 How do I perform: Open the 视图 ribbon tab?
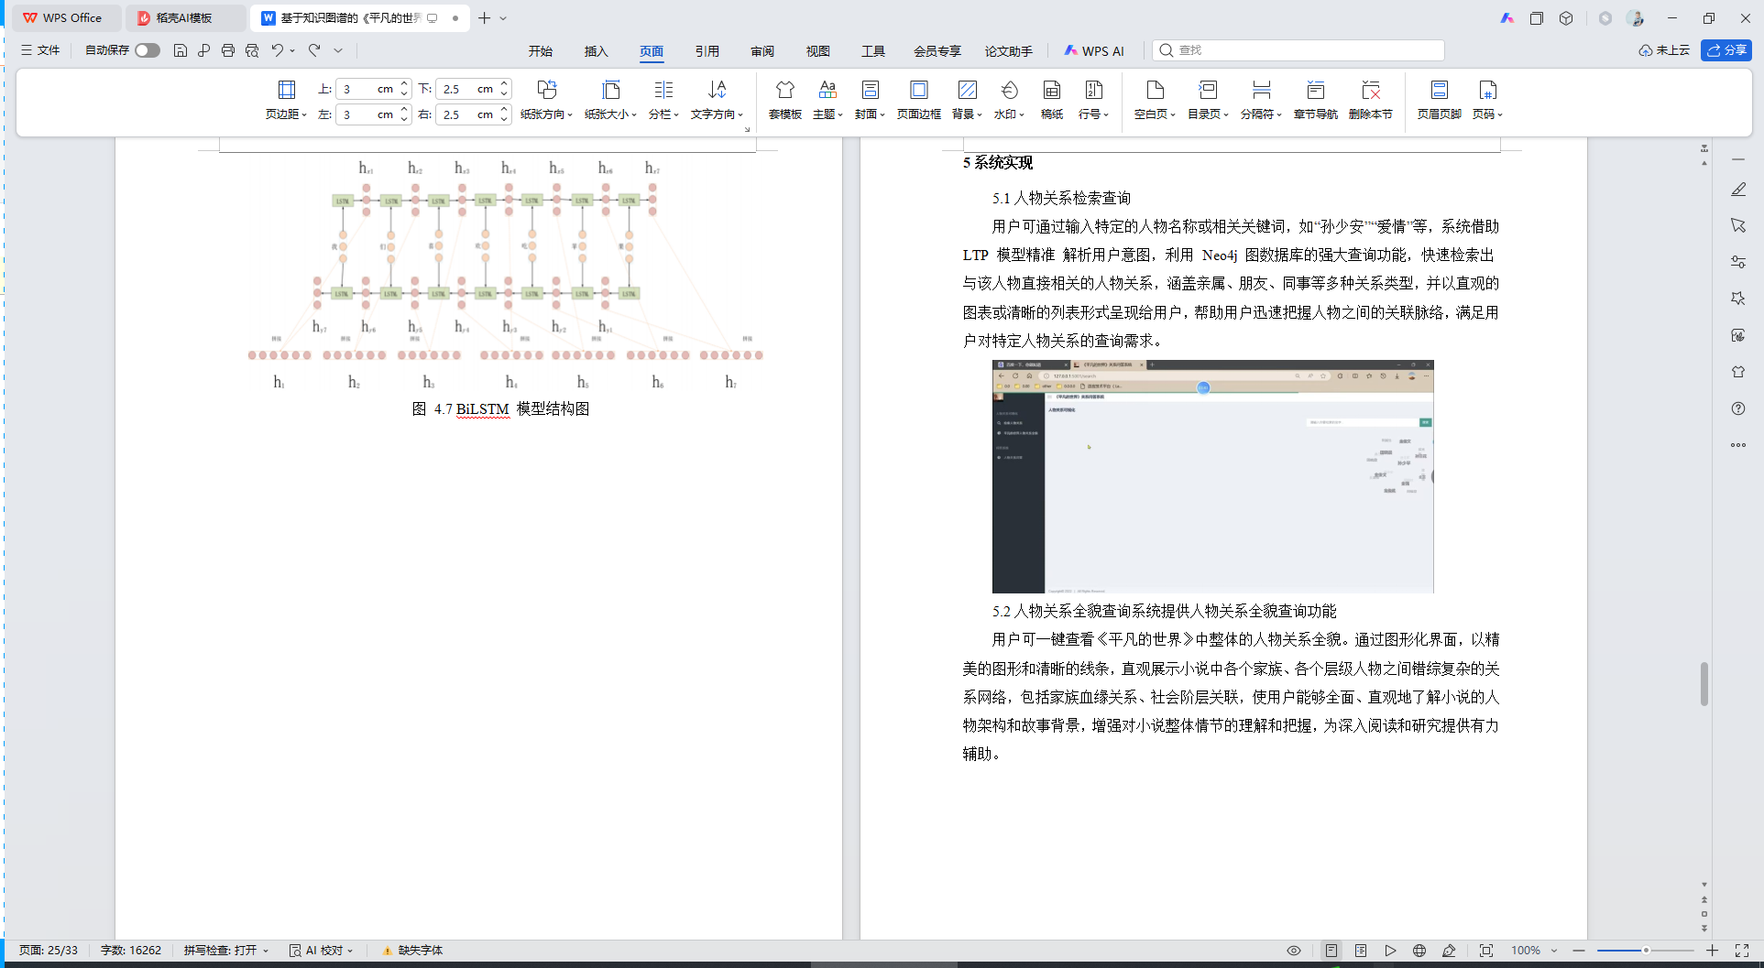[818, 51]
